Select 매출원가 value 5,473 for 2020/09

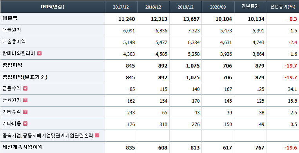[x=226, y=30]
